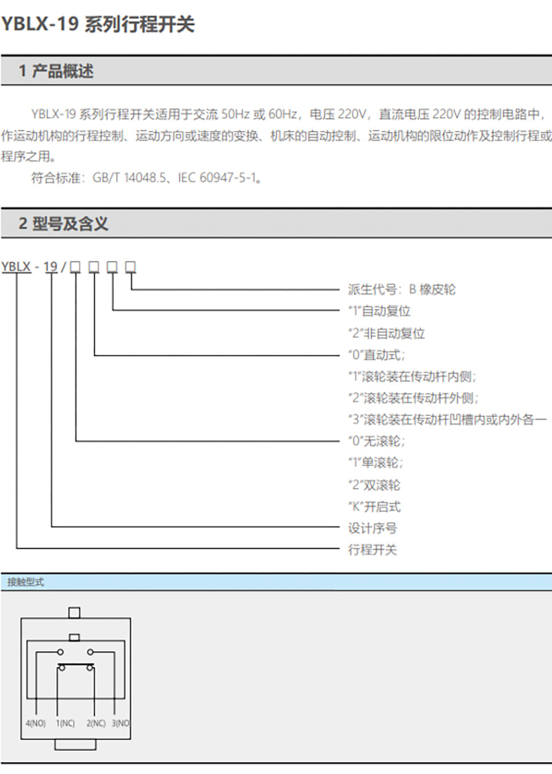Select the heading '2 型号及含义'
The image size is (552, 774).
pyautogui.click(x=63, y=224)
